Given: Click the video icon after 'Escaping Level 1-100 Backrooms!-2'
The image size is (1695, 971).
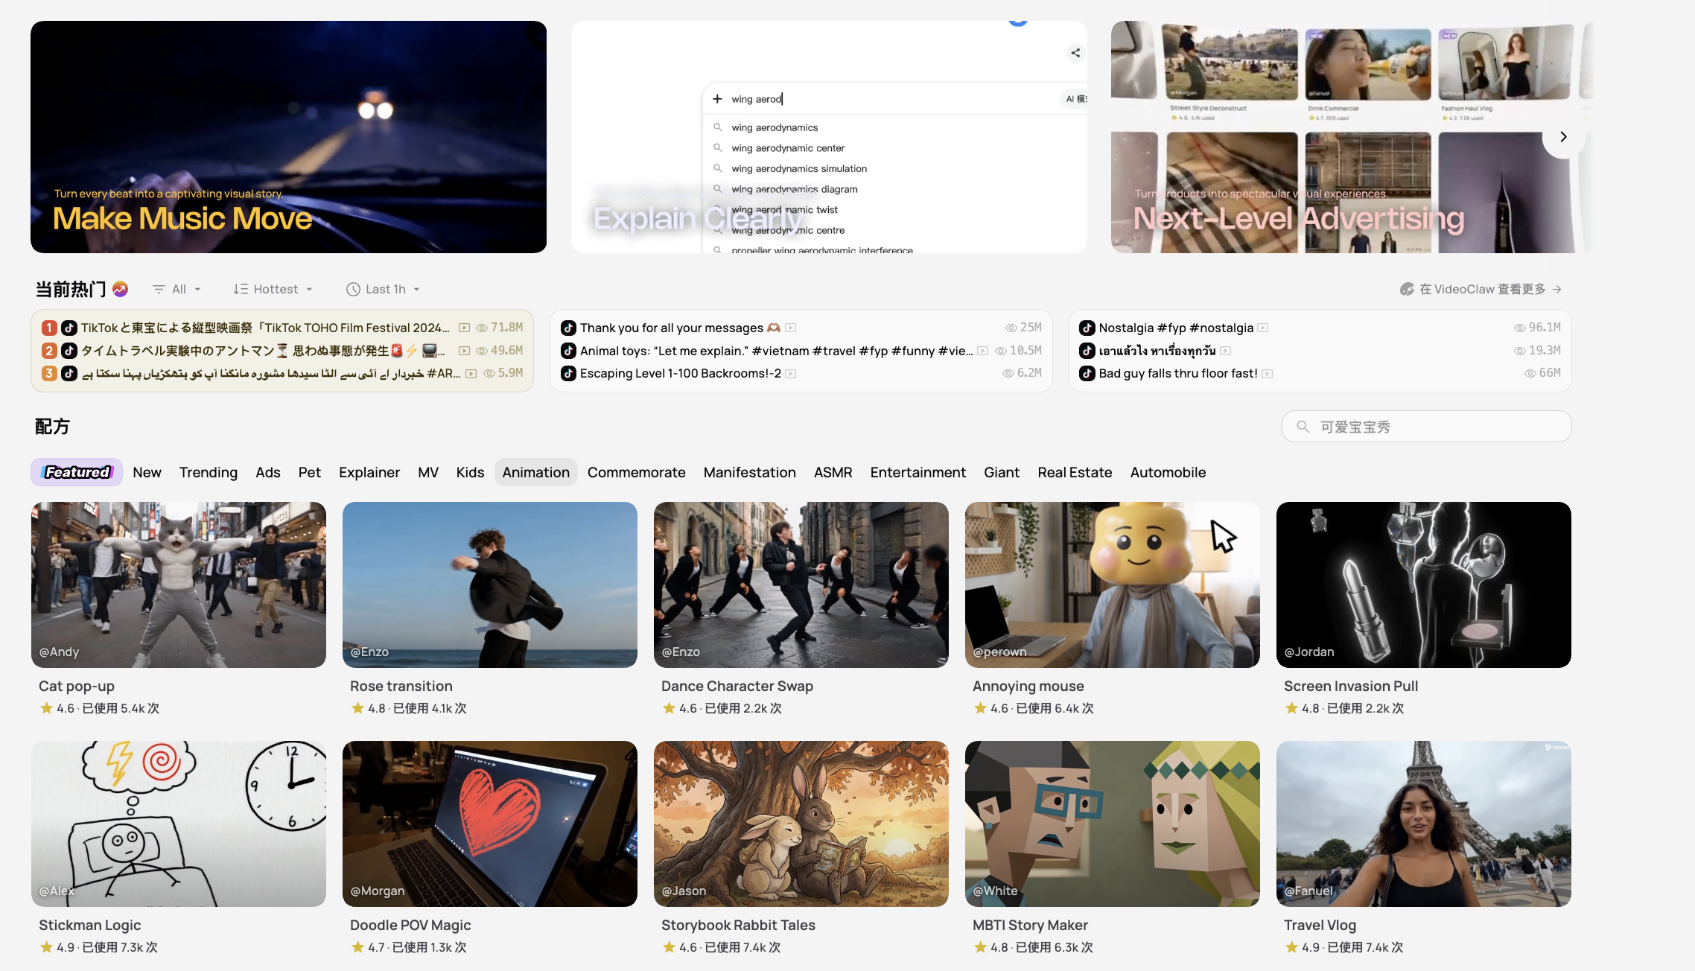Looking at the screenshot, I should [x=791, y=374].
